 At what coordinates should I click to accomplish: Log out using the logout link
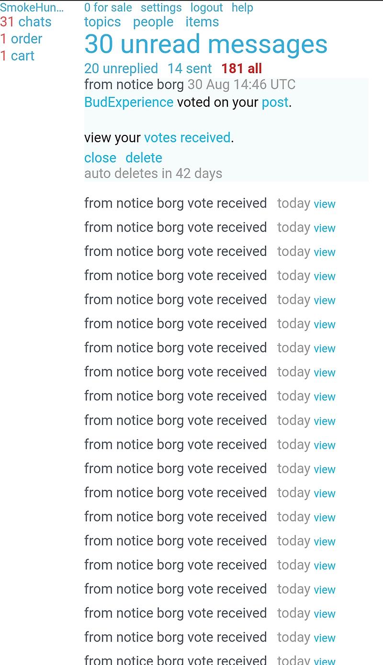pyautogui.click(x=206, y=8)
